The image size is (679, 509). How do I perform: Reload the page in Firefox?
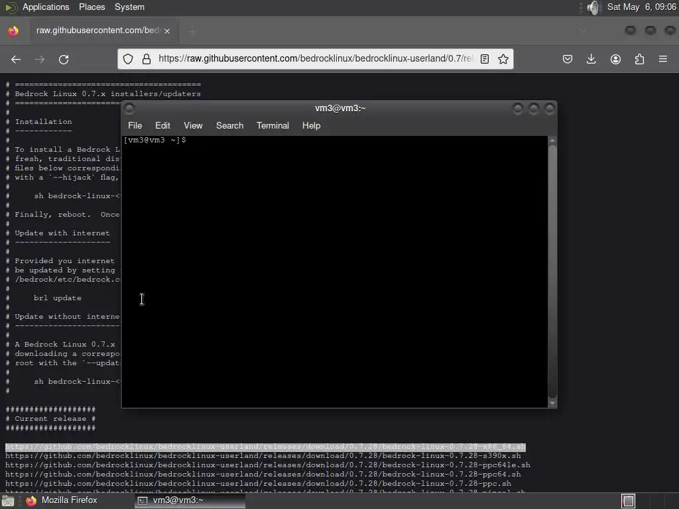[64, 59]
